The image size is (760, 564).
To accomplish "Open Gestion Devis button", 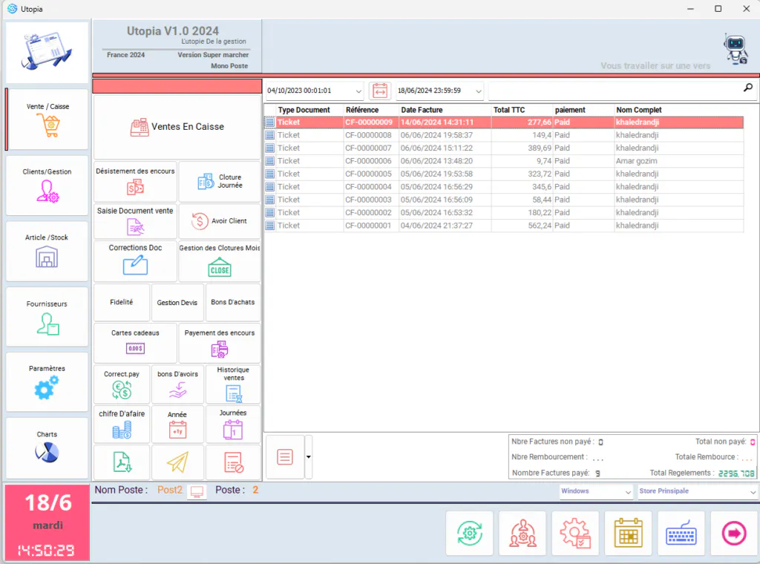I will (x=177, y=302).
